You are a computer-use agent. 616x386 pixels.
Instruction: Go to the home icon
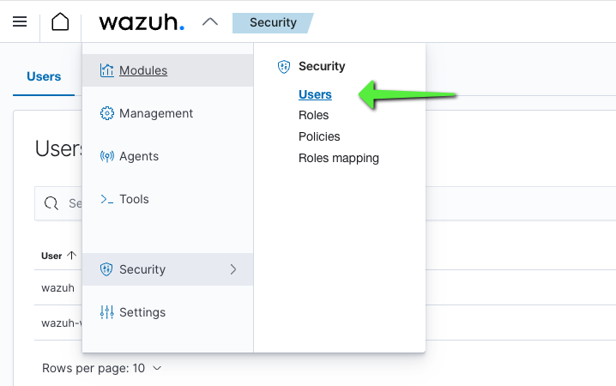[60, 21]
